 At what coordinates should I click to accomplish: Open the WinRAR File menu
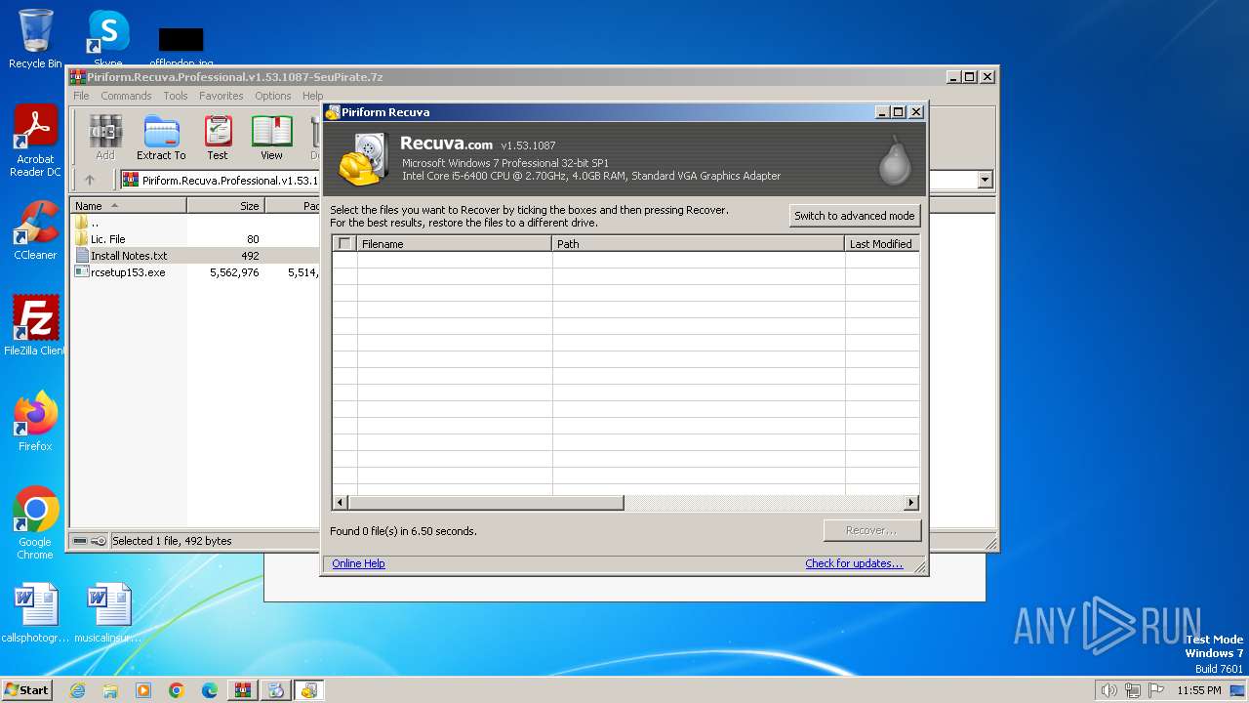(81, 96)
